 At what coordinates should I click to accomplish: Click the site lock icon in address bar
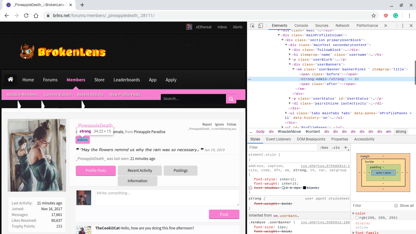(x=48, y=16)
